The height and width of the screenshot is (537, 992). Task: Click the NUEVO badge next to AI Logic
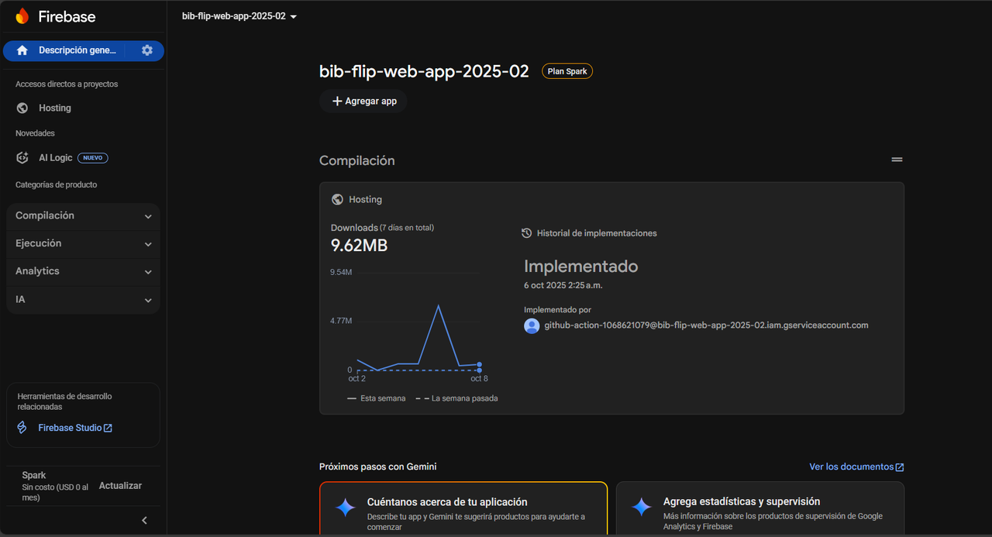point(93,158)
